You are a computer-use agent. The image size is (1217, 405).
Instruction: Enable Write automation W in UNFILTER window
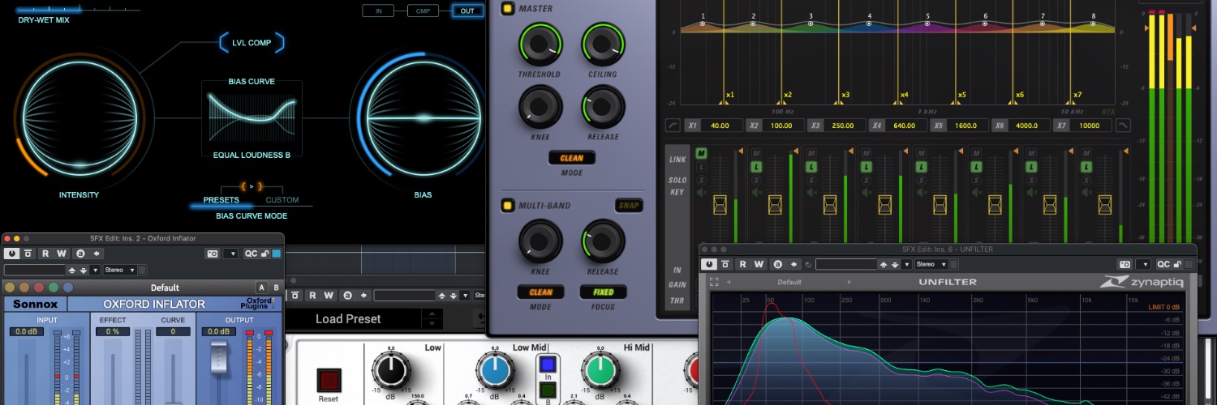click(x=759, y=264)
